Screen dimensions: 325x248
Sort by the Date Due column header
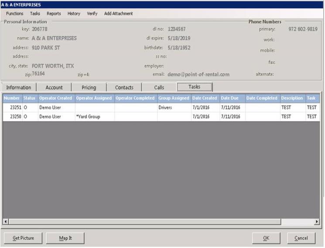[x=230, y=98]
